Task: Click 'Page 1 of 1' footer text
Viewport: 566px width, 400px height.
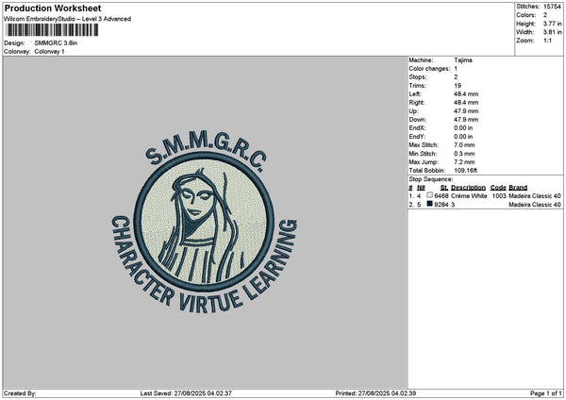Action: [546, 393]
